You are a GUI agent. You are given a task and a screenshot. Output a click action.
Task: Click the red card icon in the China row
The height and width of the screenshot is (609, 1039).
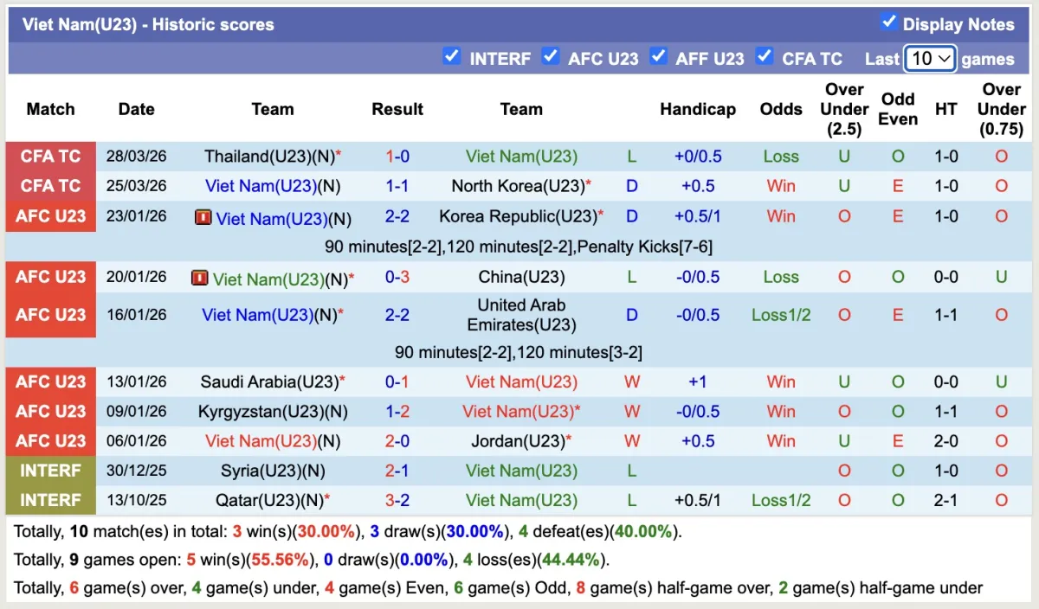point(200,278)
